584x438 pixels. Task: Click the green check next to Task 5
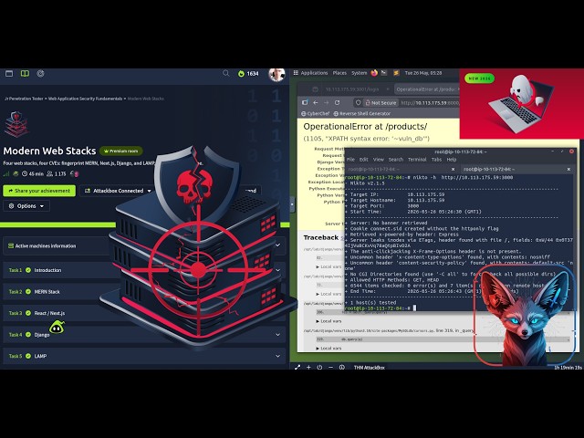[x=28, y=356]
